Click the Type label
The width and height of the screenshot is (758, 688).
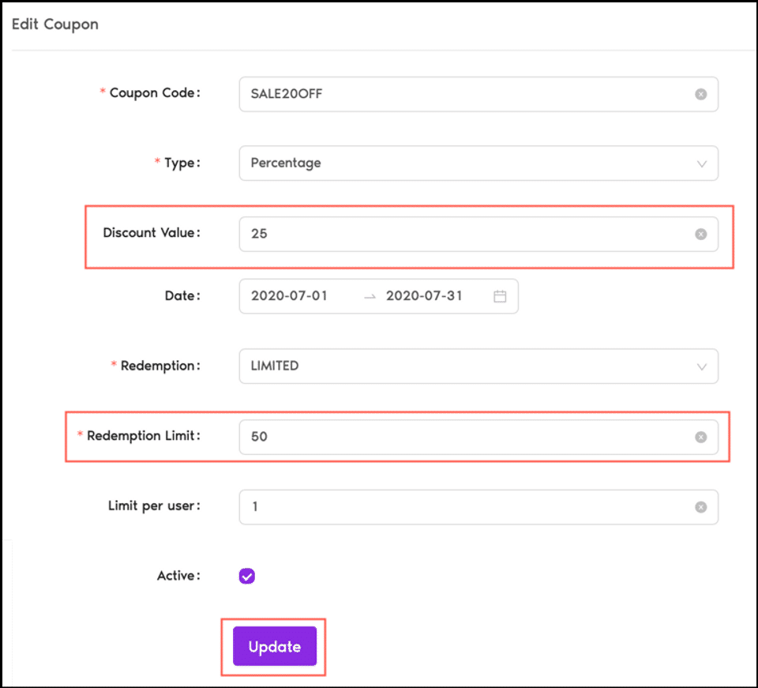(182, 164)
